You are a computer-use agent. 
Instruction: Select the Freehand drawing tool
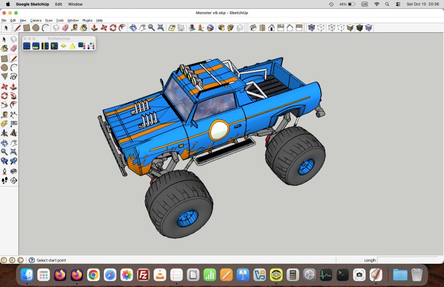pos(13,77)
